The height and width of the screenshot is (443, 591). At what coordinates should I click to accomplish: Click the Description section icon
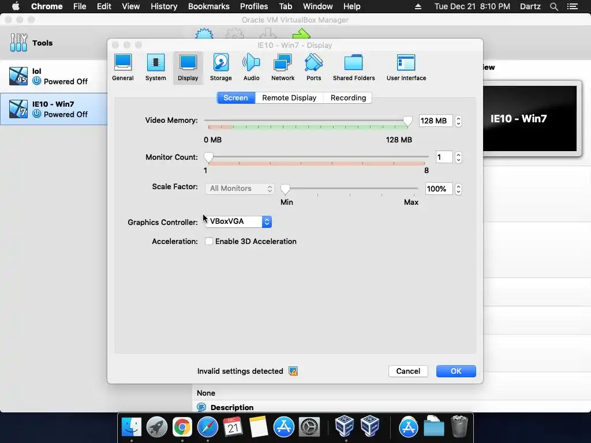pos(201,407)
